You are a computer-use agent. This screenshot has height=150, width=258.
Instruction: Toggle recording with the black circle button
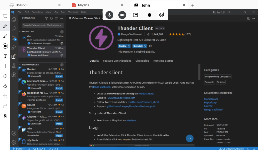click(149, 15)
